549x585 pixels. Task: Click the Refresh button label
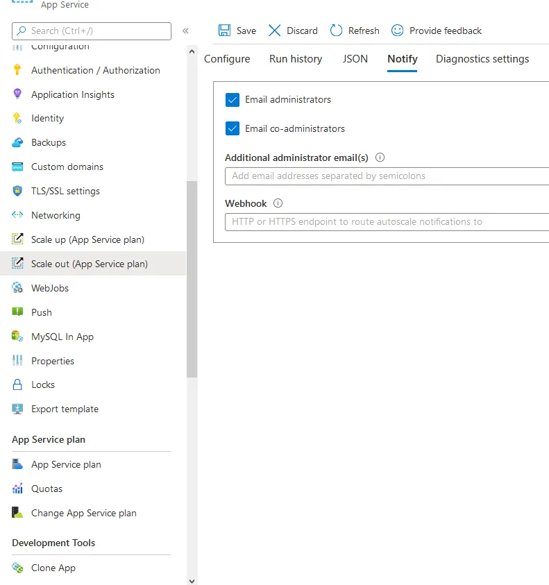[364, 31]
